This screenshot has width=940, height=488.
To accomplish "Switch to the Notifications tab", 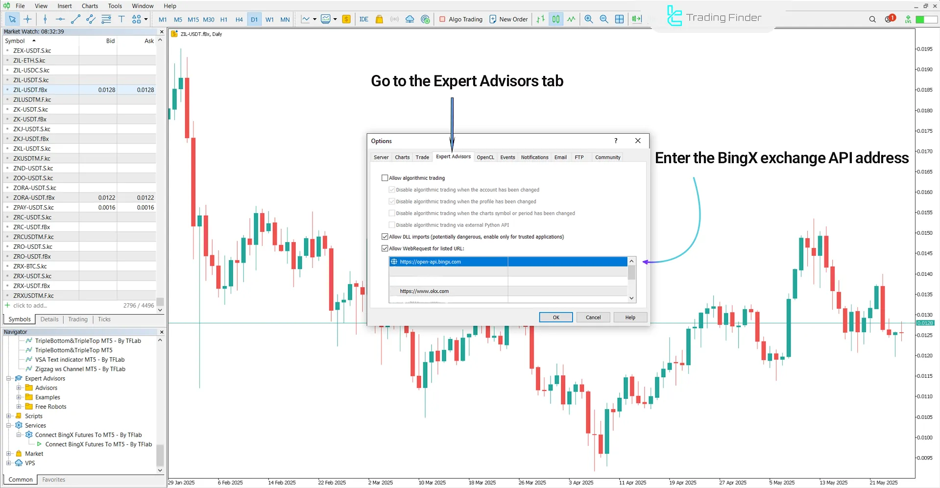I will coord(534,157).
